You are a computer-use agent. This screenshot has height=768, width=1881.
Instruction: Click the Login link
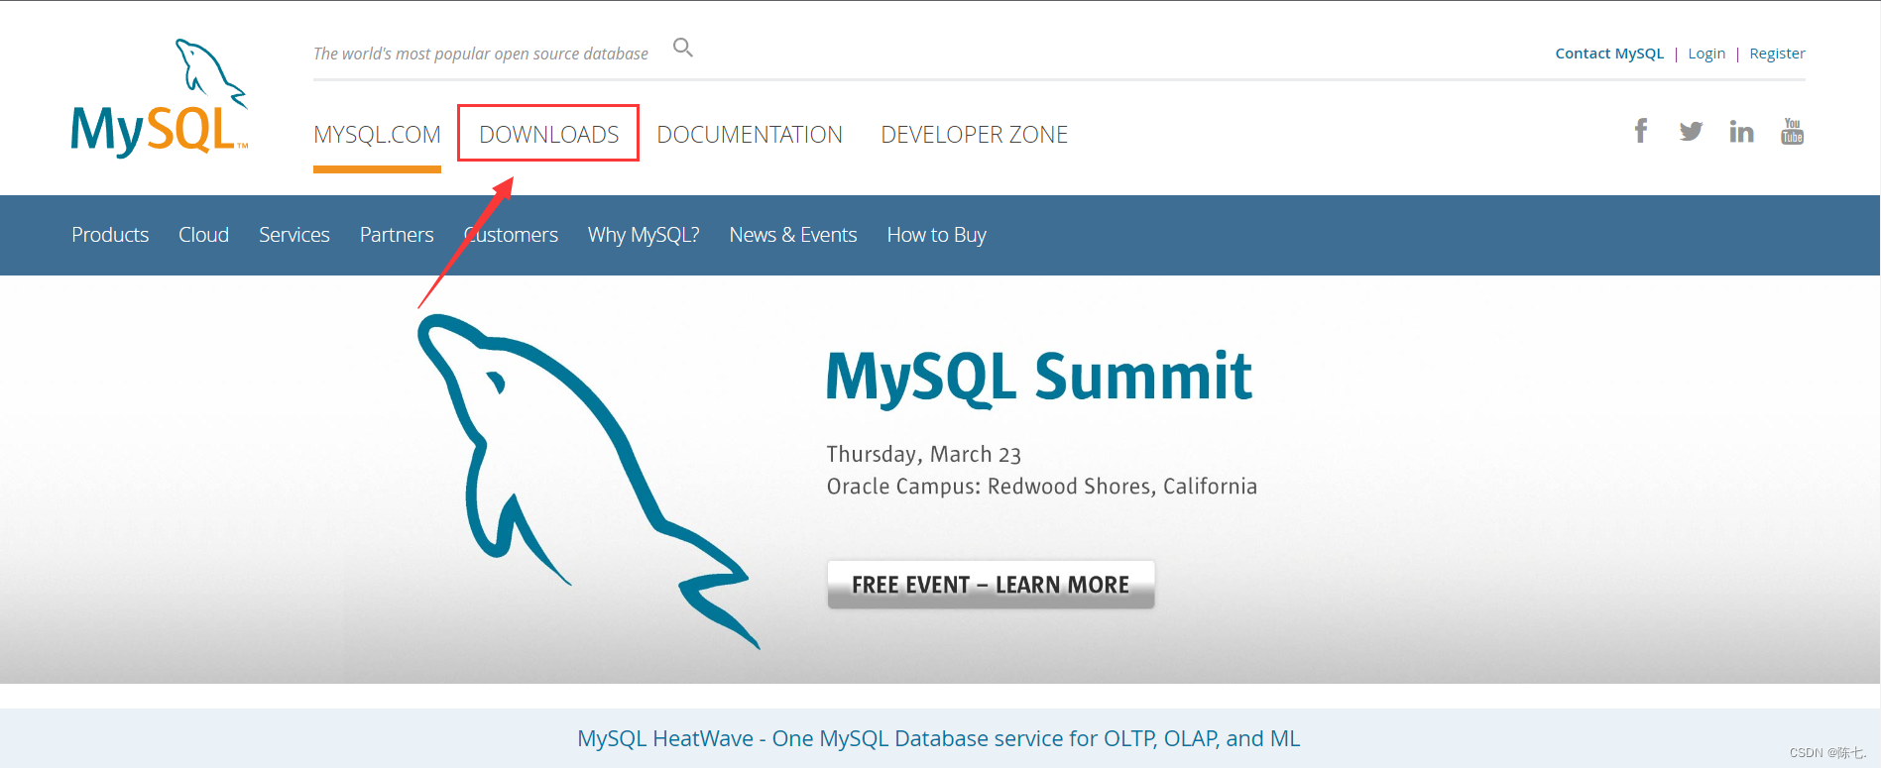click(1706, 54)
